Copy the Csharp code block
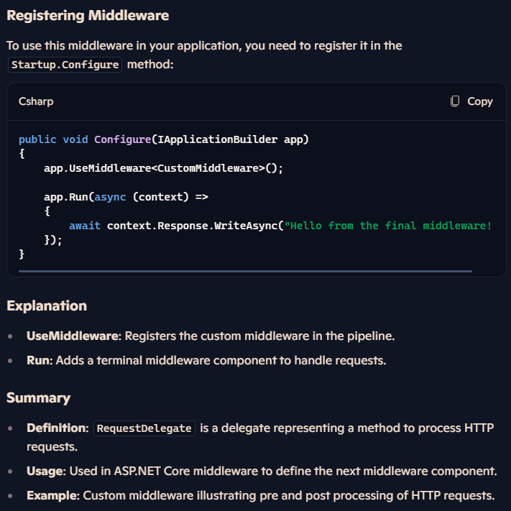This screenshot has width=511, height=511. [471, 101]
